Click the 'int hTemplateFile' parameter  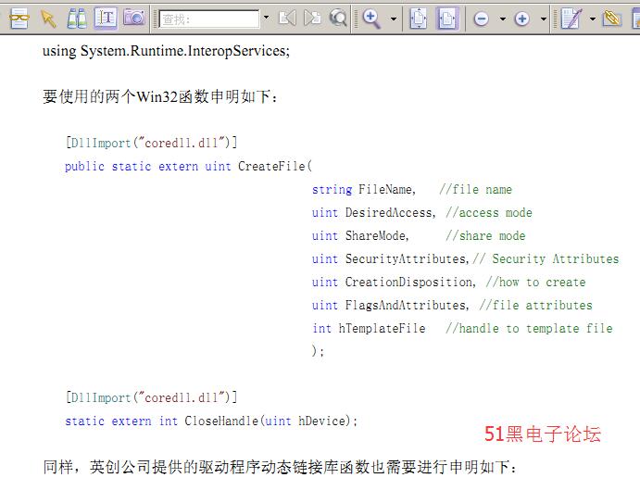click(369, 328)
